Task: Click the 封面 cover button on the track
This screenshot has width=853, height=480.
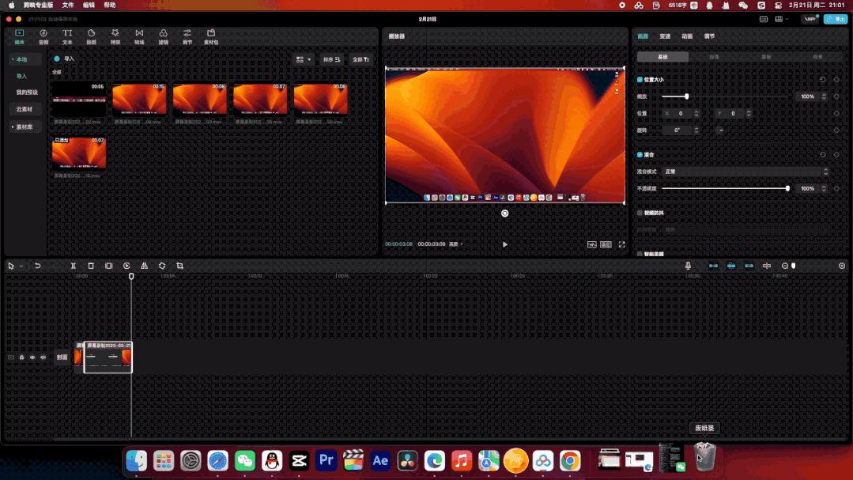Action: tap(62, 357)
